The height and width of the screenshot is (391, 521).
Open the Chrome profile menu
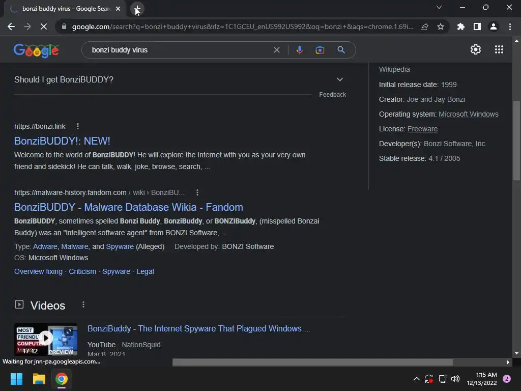(494, 26)
